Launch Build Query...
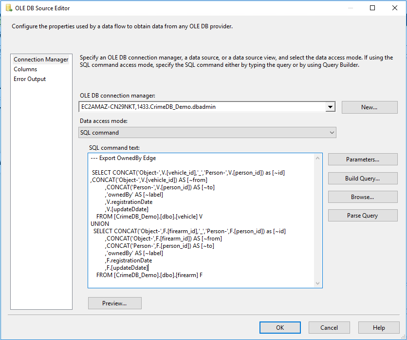This screenshot has height=340, width=407. coord(362,179)
